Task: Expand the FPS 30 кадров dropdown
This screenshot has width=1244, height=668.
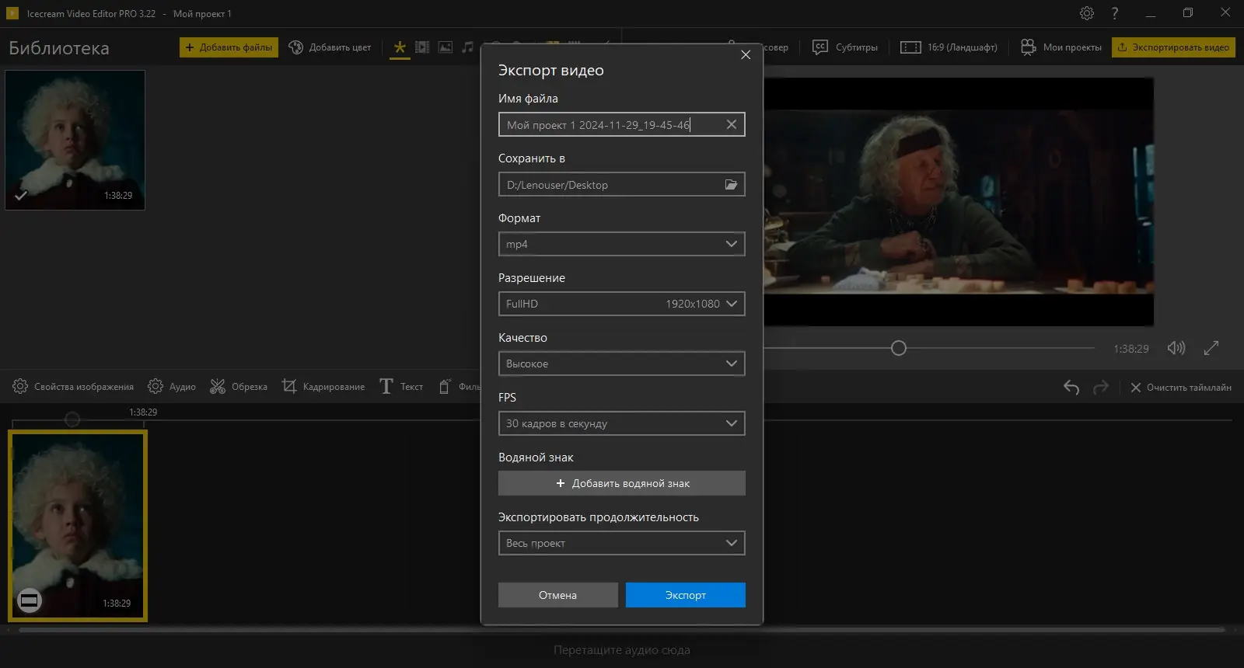Action: 621,423
